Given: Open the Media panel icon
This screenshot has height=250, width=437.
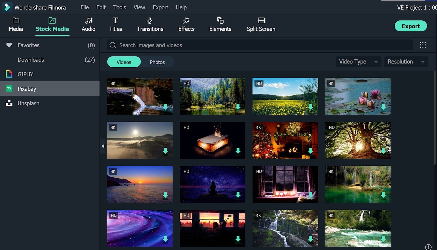Looking at the screenshot, I should [x=16, y=21].
